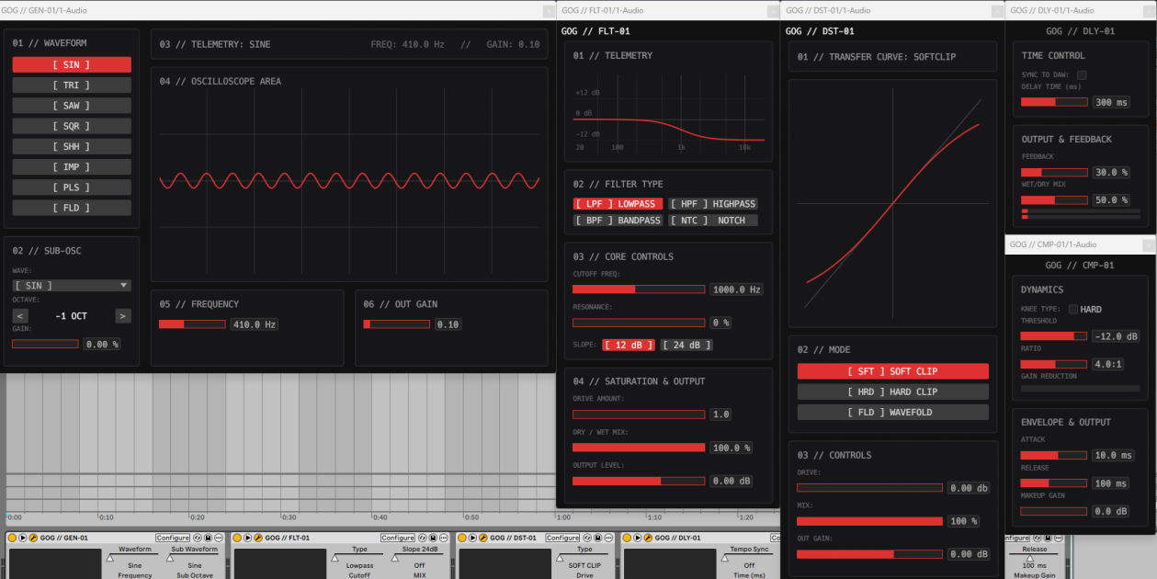Open GEN-01 device options circle icon
The width and height of the screenshot is (1157, 579).
(219, 538)
